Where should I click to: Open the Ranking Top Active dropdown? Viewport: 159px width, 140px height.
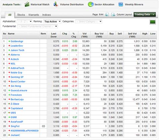pos(52,22)
